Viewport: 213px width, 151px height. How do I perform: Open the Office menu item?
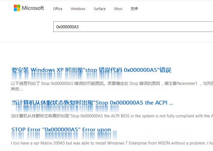coord(58,9)
